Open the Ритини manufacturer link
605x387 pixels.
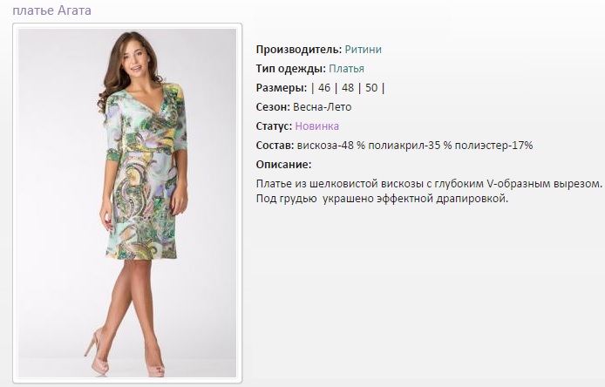point(363,50)
